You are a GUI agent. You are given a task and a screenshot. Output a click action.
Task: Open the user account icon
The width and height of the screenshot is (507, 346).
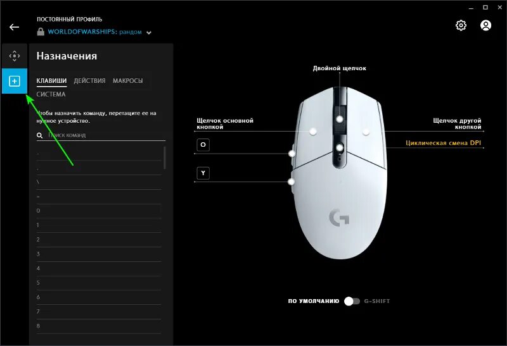[x=485, y=25]
